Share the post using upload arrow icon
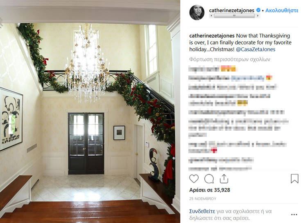The width and height of the screenshot is (301, 223). 224,179
